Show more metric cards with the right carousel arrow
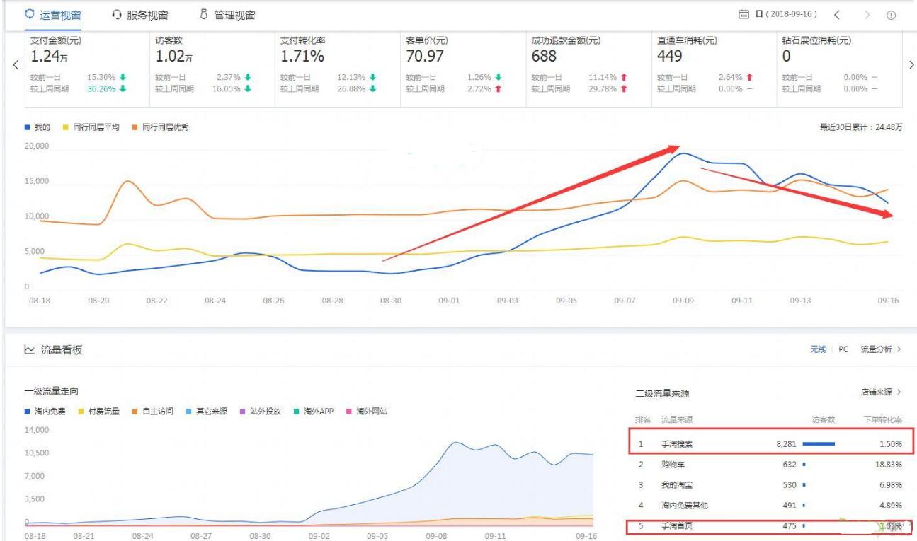The image size is (917, 541). (x=911, y=64)
